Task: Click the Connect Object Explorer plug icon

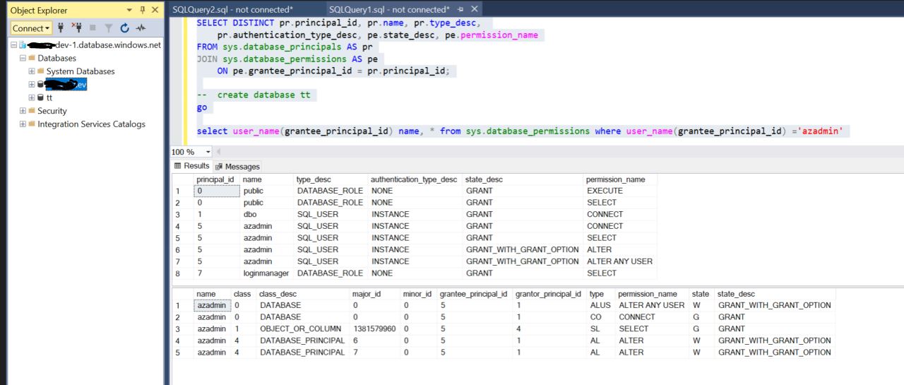Action: point(61,28)
